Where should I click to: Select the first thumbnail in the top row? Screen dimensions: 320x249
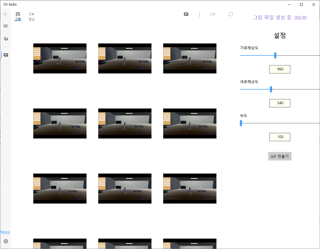point(60,58)
